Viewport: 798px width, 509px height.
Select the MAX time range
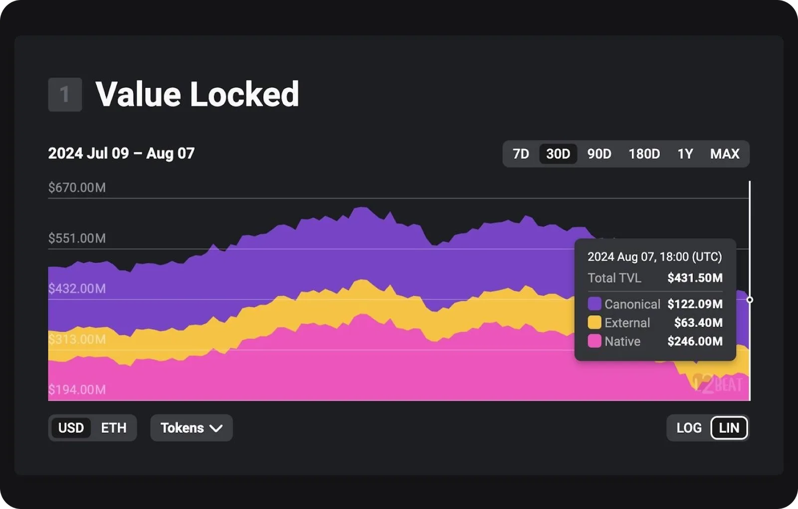725,154
